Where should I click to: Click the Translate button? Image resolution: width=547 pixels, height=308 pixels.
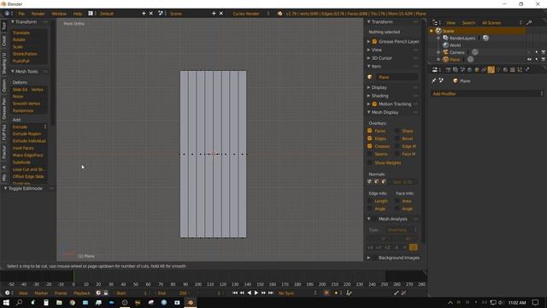(29, 33)
